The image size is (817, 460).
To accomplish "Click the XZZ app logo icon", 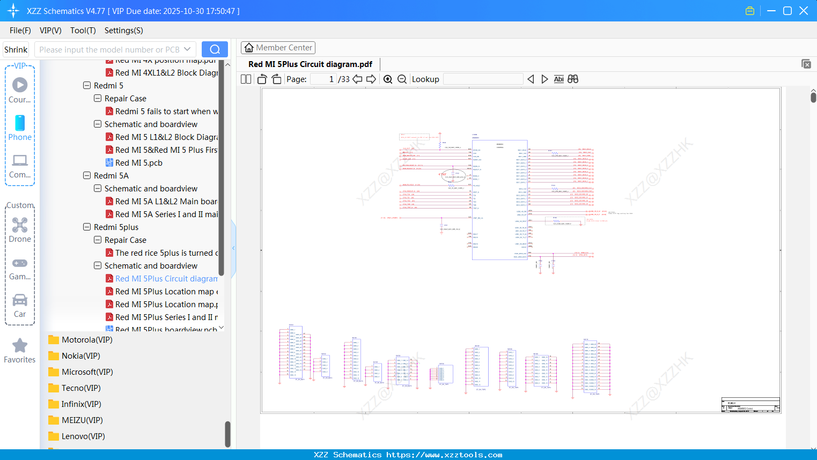I will point(13,11).
